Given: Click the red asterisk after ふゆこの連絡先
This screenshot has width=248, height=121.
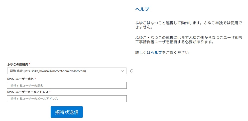Looking at the screenshot, I should 30,64.
